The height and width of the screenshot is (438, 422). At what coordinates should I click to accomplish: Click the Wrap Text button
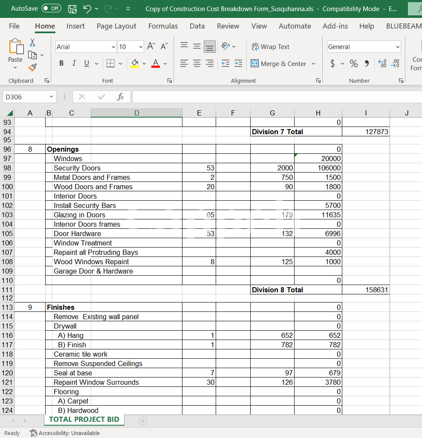(x=271, y=46)
